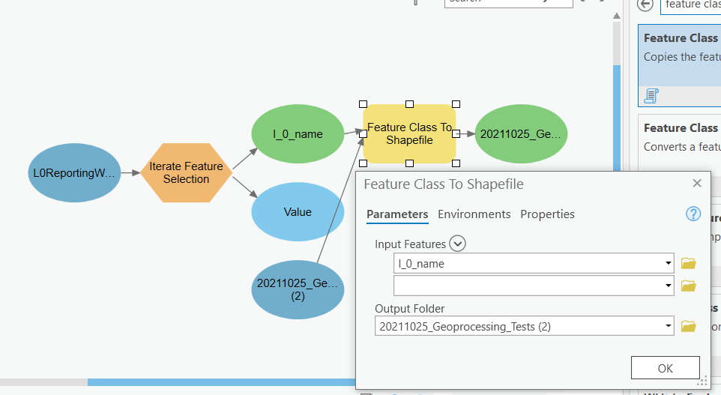Click the script tool icon under Feature Class result

pyautogui.click(x=651, y=95)
